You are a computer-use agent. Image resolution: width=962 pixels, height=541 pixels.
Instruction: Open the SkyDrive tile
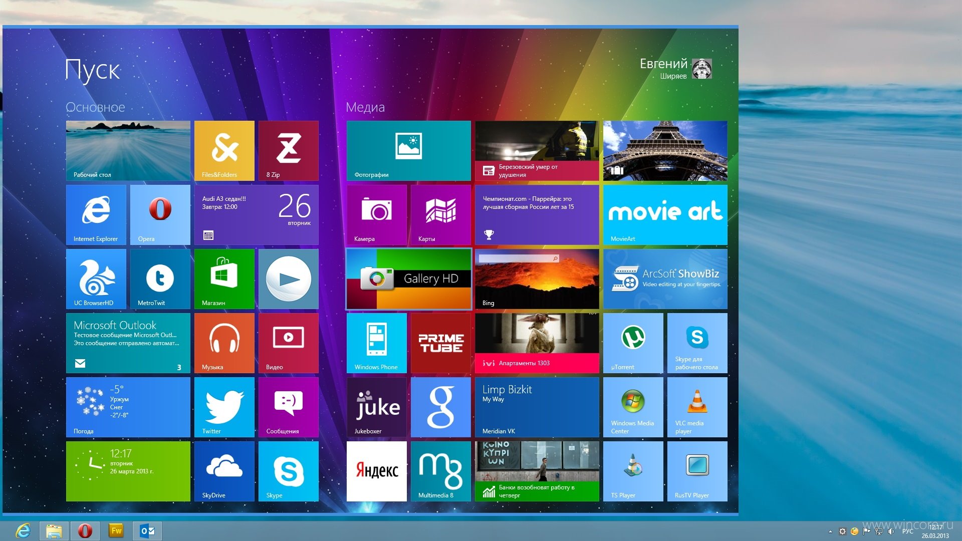(x=224, y=471)
